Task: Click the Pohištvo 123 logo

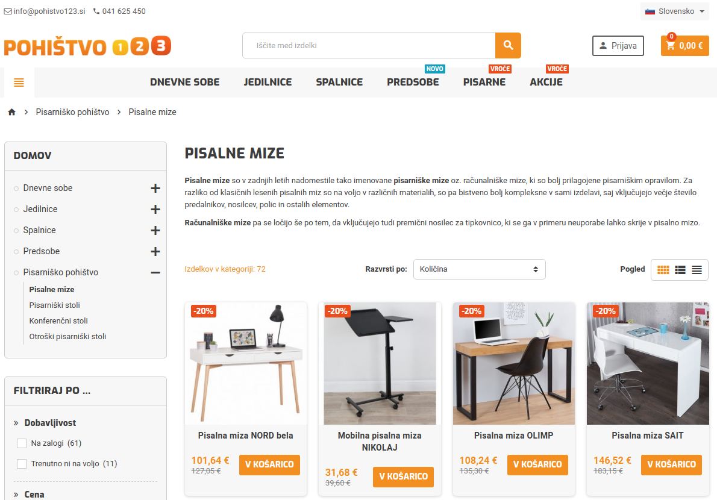Action: tap(87, 46)
